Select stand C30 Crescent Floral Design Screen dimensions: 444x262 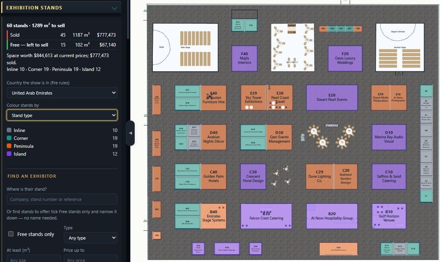[253, 177]
